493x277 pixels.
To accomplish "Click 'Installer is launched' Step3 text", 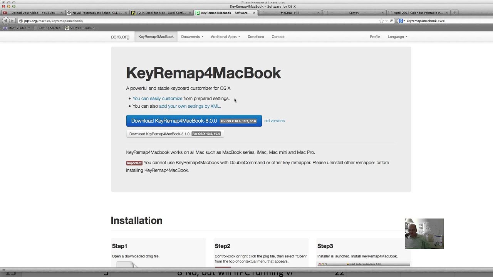I will point(357,256).
